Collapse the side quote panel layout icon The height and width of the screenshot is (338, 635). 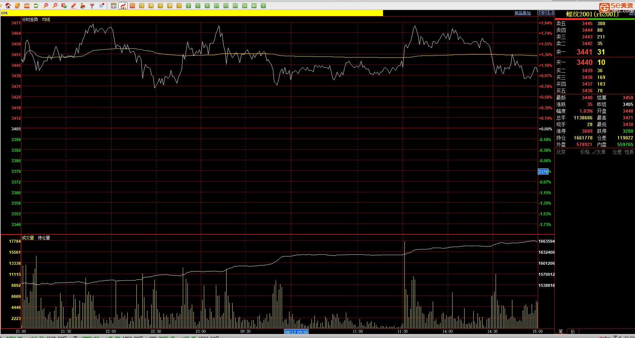551,13
